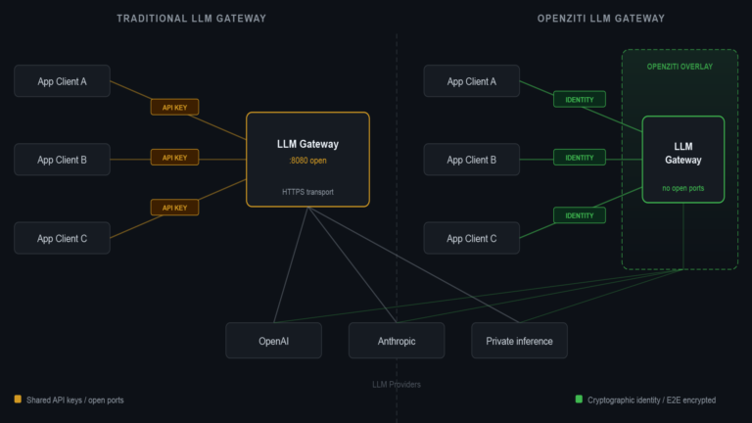This screenshot has width=752, height=423.
Task: Click the IDENTITY badge on OpenZiti App Client B's line
Action: click(580, 158)
